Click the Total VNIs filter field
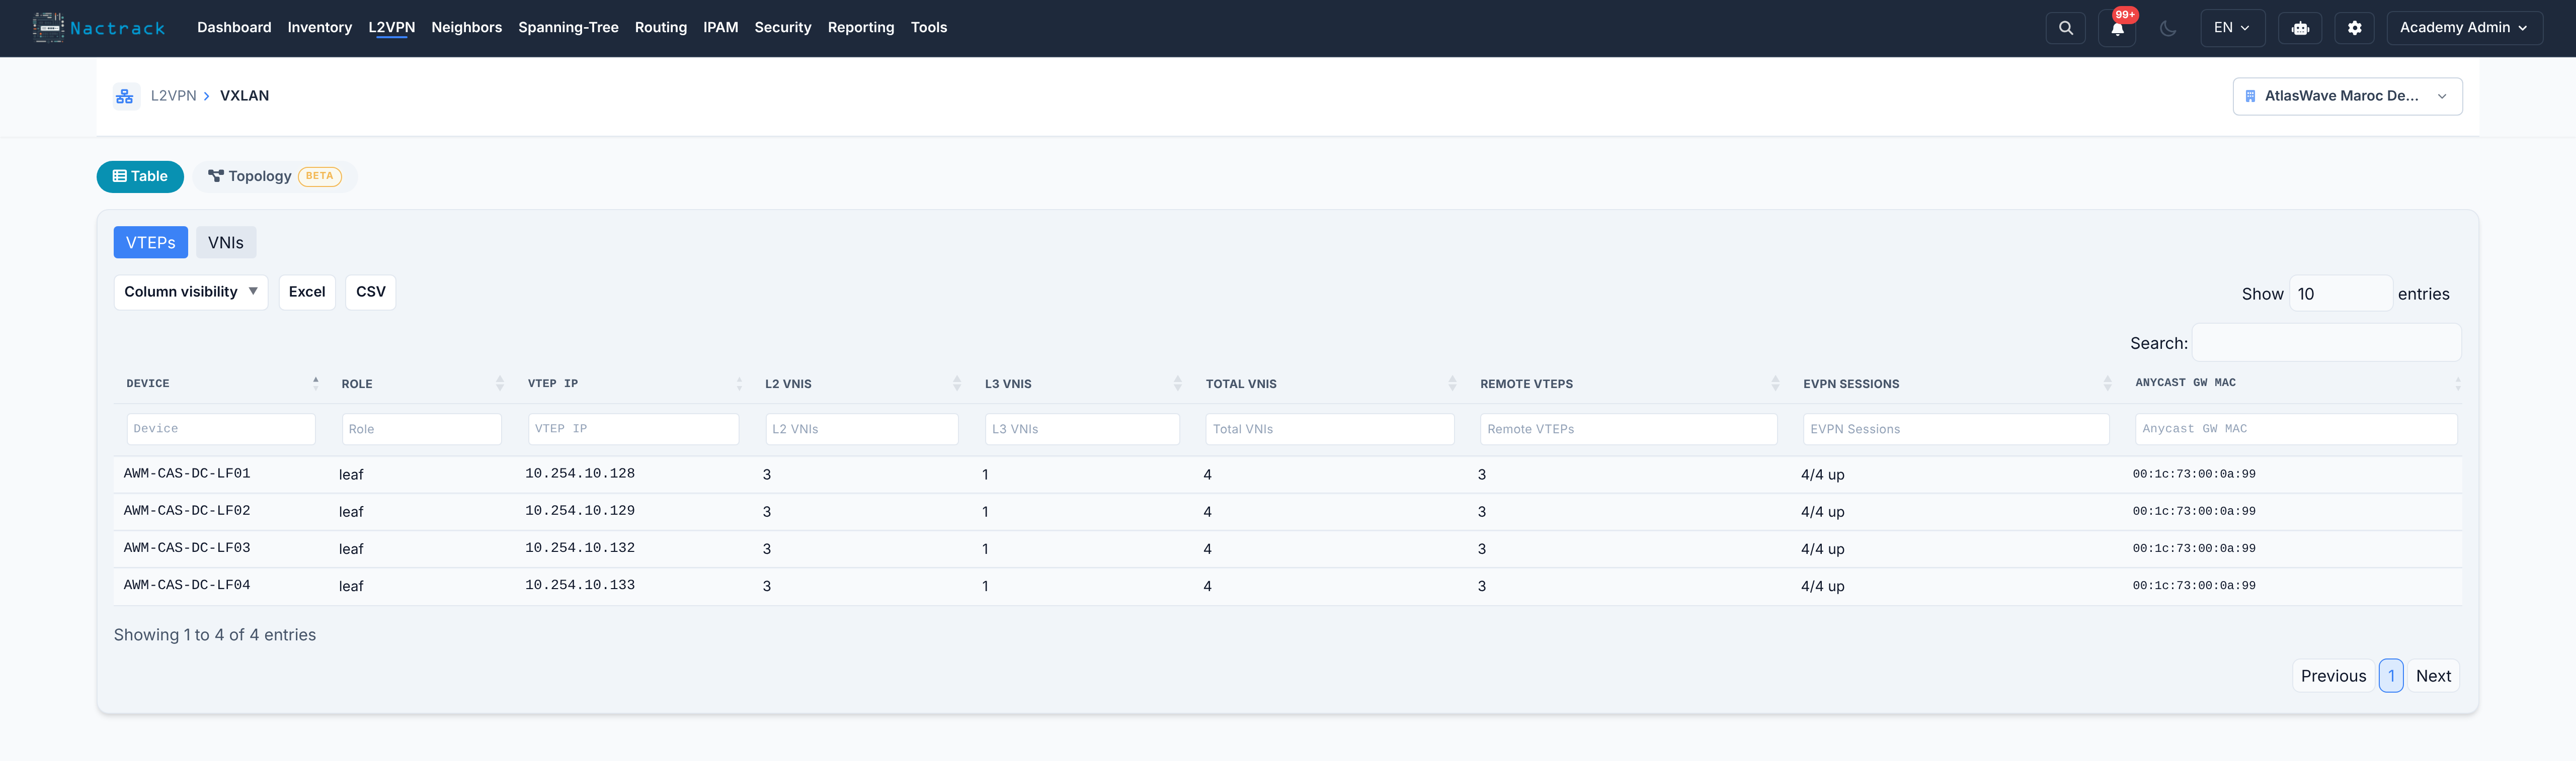 tap(1330, 428)
